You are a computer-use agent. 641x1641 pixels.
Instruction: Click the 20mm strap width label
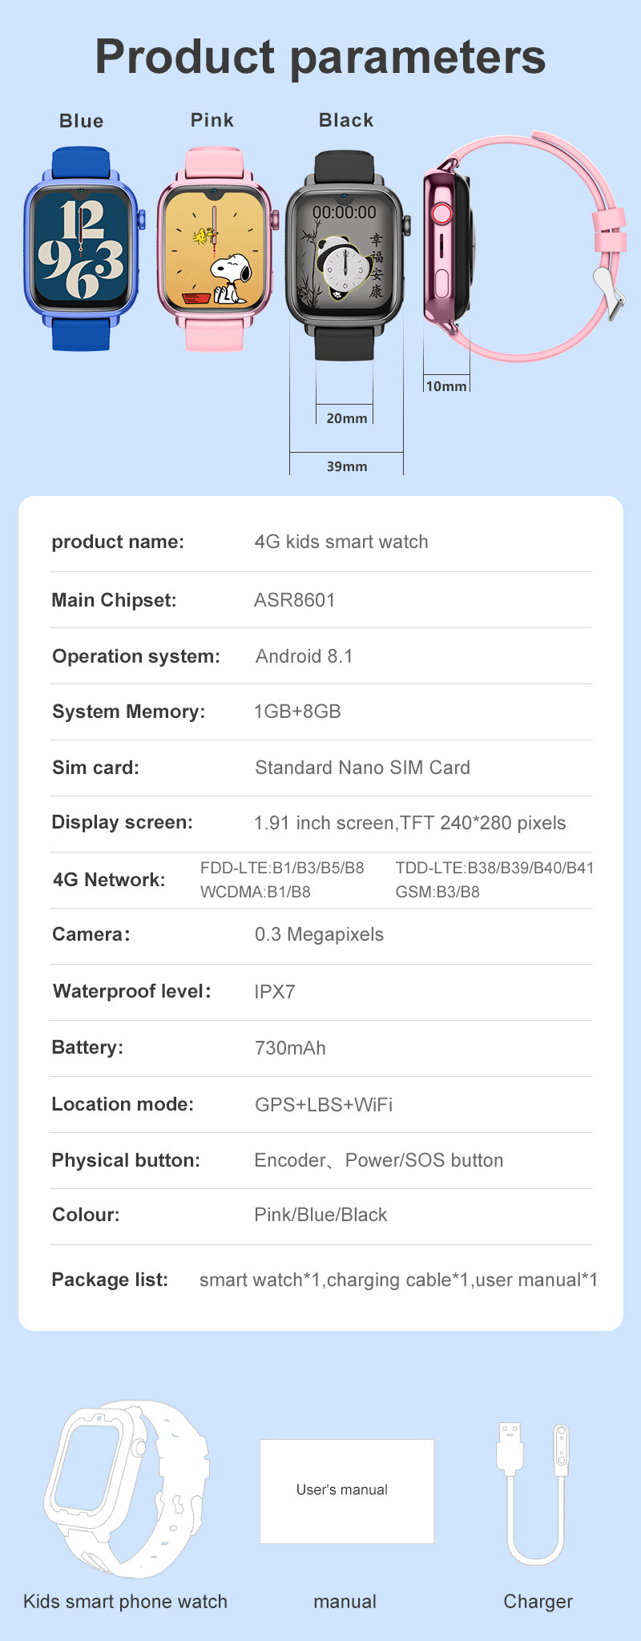click(x=347, y=418)
